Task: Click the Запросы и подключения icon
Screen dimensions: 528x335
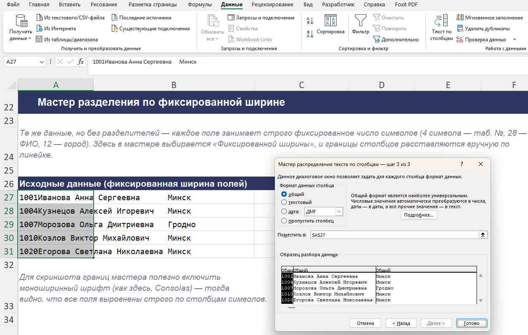Action: coord(231,18)
